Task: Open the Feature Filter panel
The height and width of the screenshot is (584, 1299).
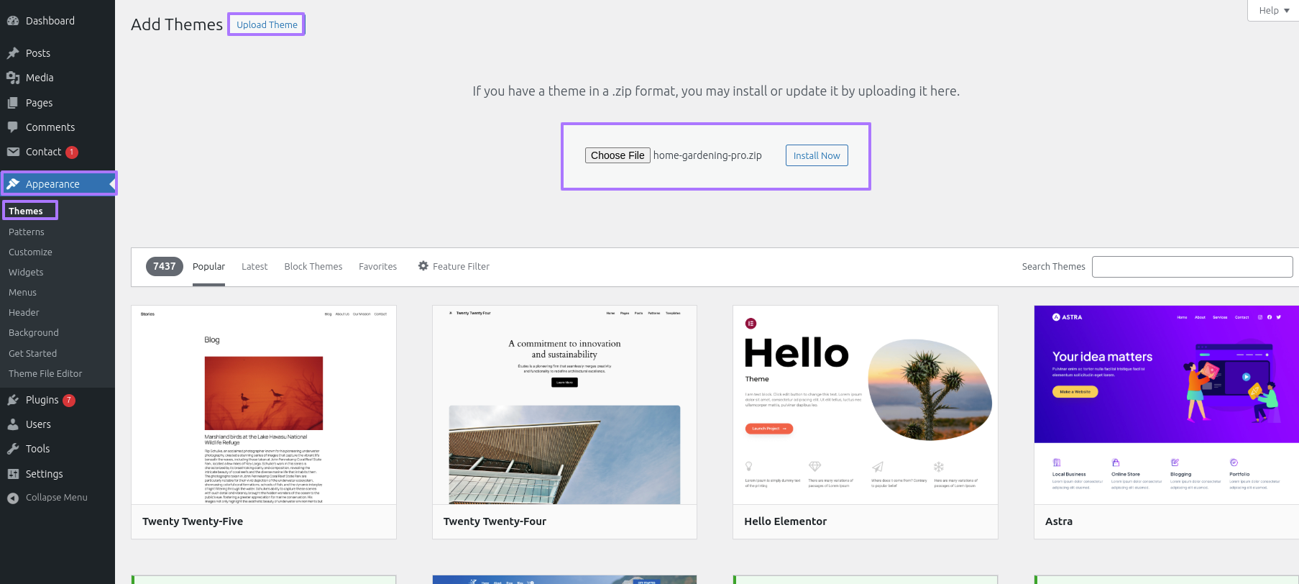Action: click(x=454, y=266)
